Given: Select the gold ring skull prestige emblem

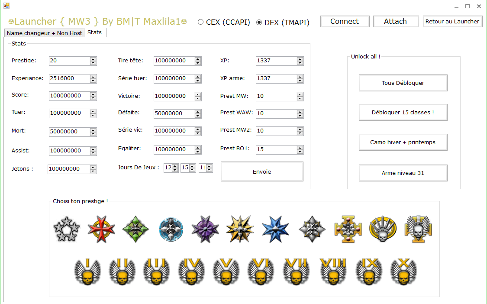Looking at the screenshot, I should pos(383,229).
